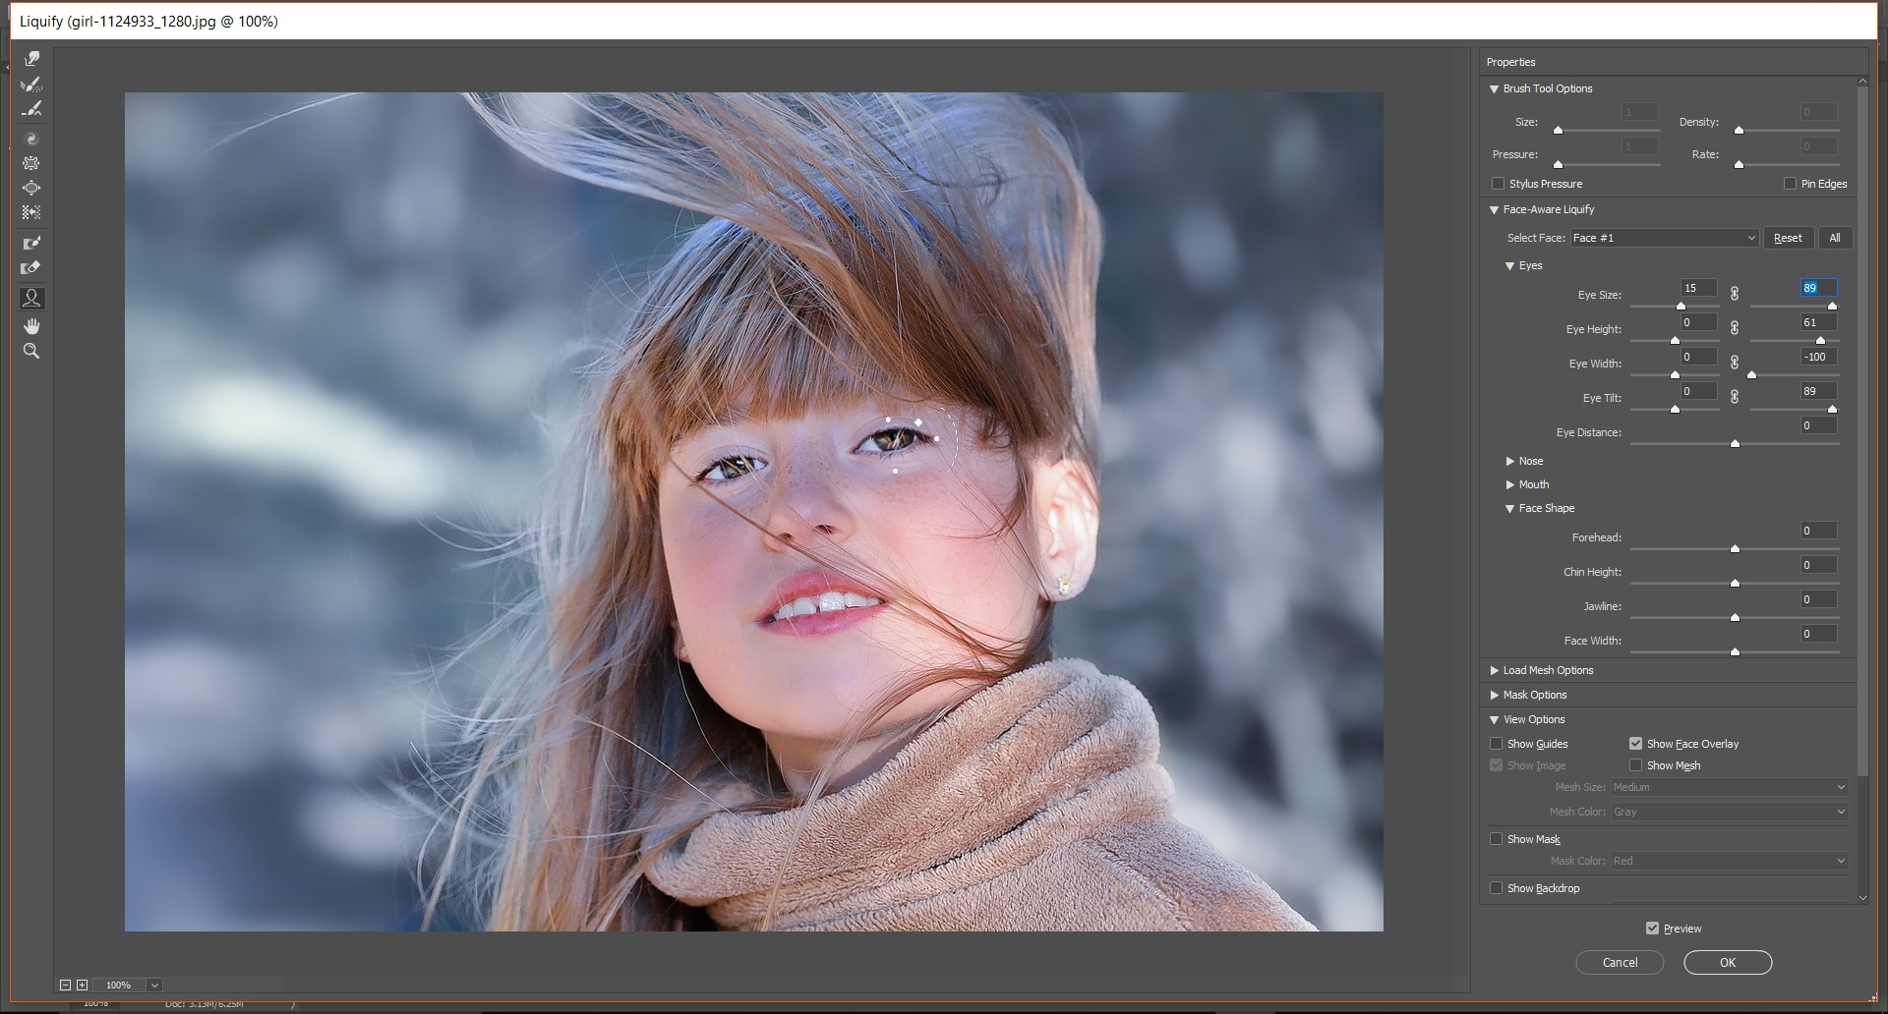Select the Freeze Mask tool
Screen dimensions: 1888x1014
[31, 241]
